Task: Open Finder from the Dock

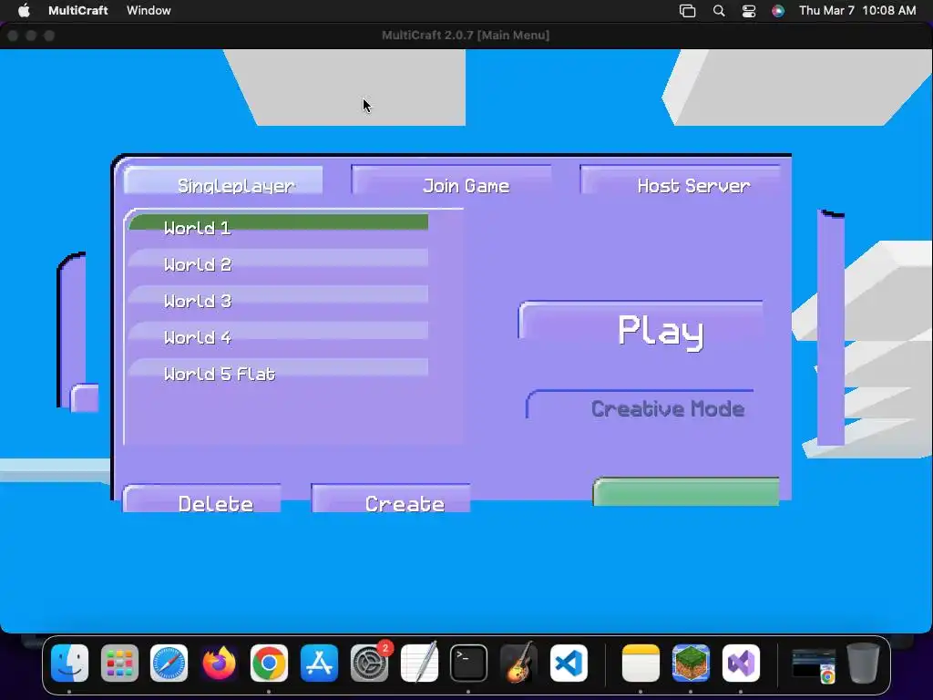Action: [69, 664]
